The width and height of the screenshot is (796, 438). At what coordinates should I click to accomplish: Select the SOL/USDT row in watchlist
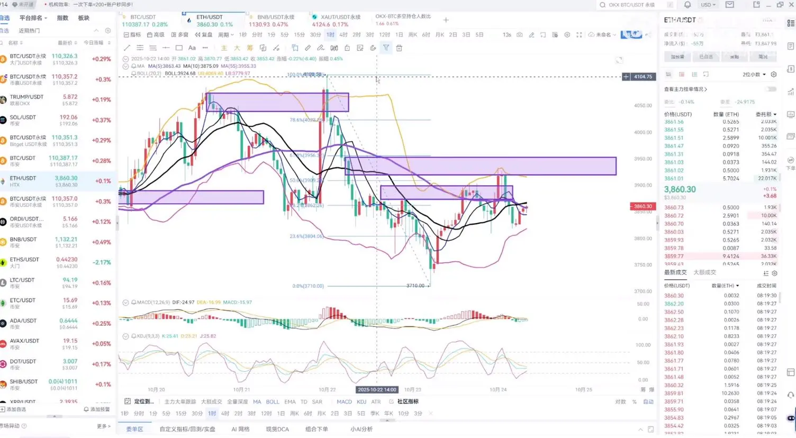[57, 120]
